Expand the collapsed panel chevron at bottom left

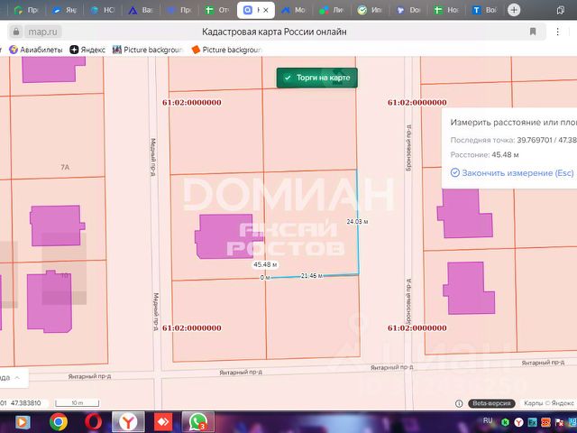pyautogui.click(x=17, y=378)
